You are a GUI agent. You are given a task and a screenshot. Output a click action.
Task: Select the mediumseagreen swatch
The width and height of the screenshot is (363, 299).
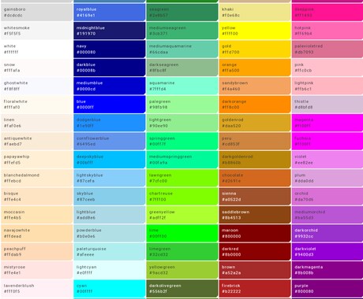tap(182, 31)
